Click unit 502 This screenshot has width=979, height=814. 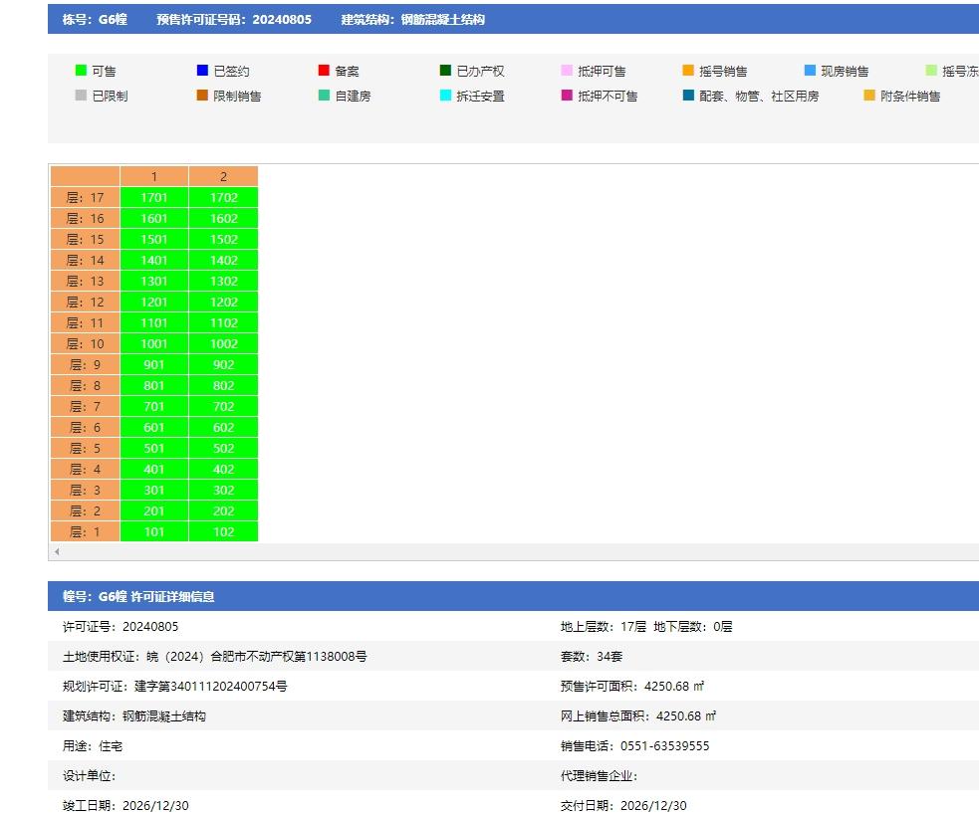tap(223, 449)
